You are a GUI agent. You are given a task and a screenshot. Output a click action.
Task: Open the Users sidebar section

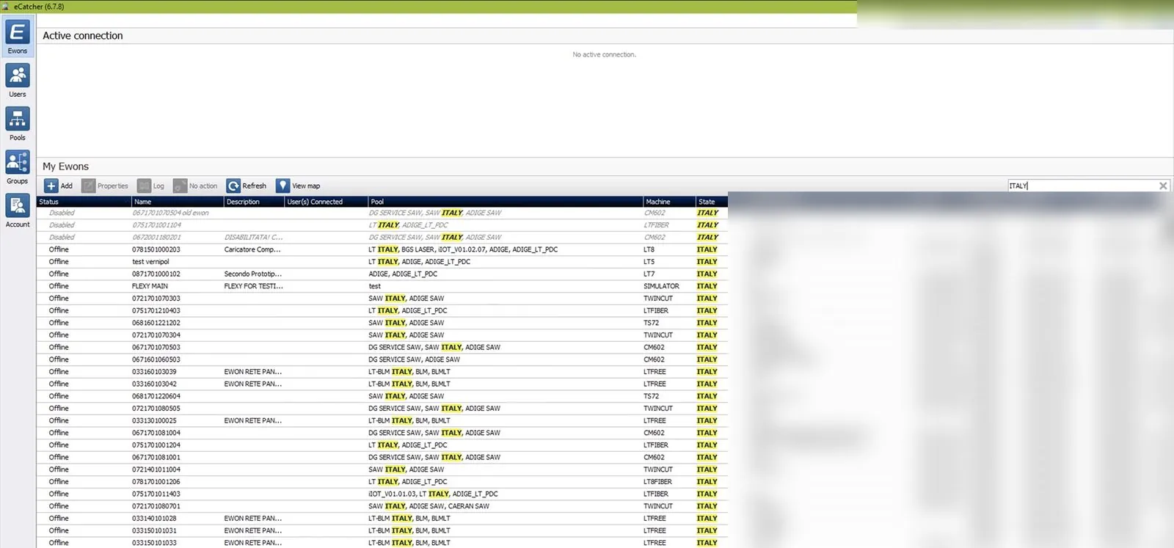coord(18,80)
